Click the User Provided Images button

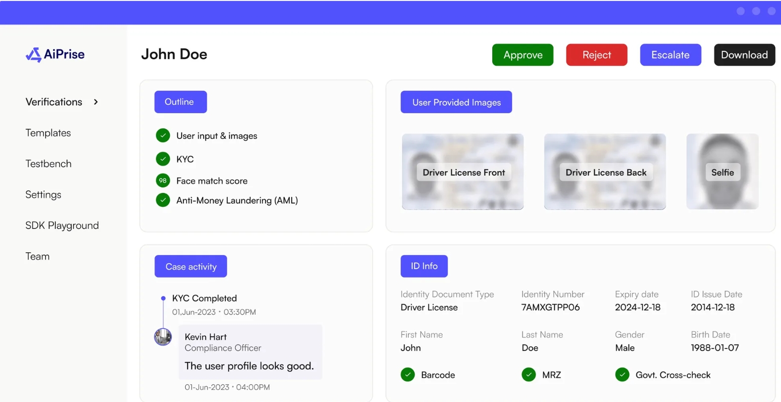tap(456, 102)
